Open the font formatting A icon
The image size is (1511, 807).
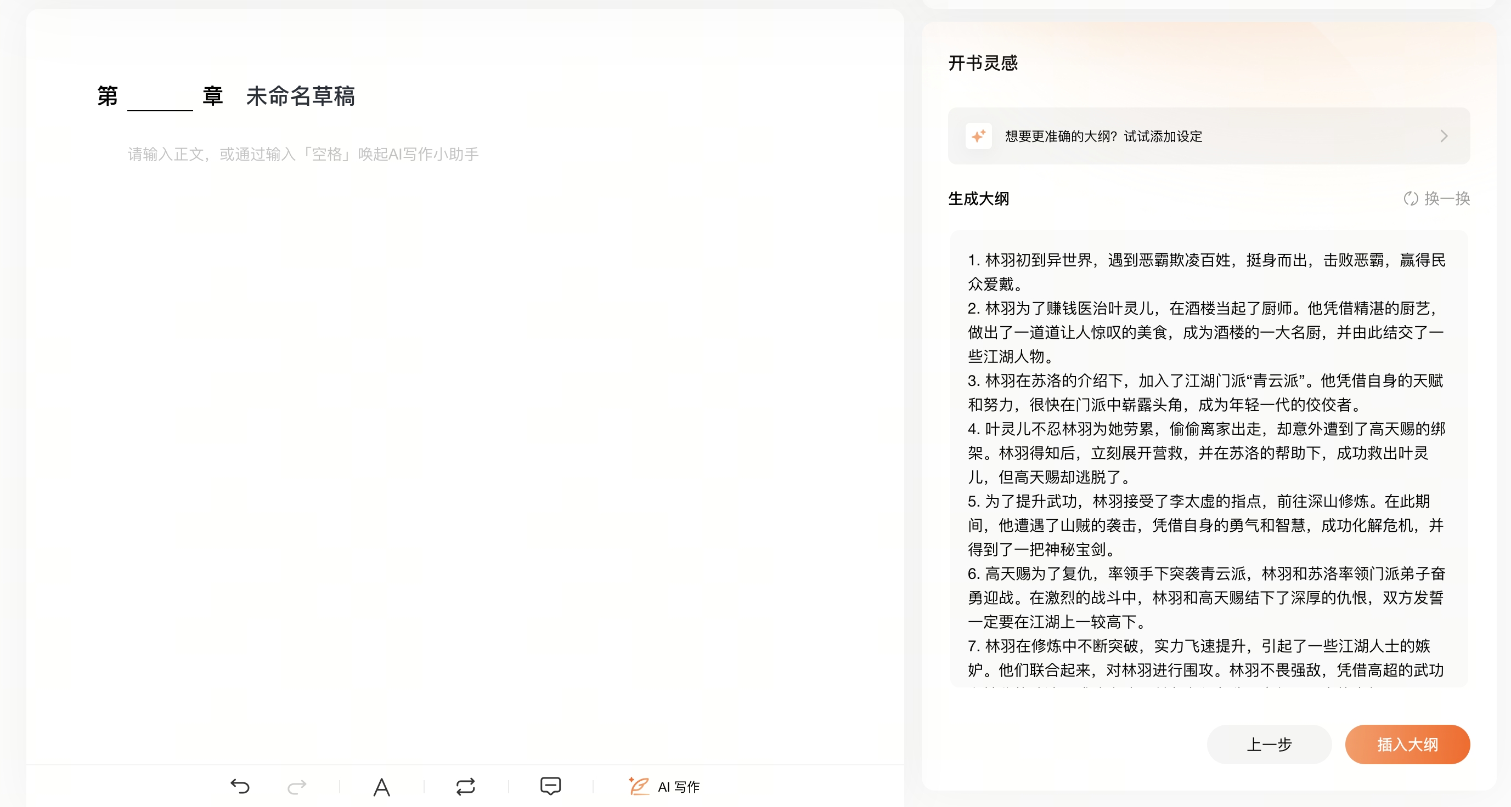tap(381, 787)
